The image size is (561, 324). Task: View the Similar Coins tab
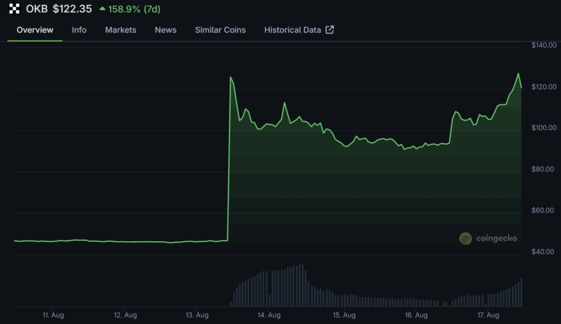pyautogui.click(x=220, y=30)
